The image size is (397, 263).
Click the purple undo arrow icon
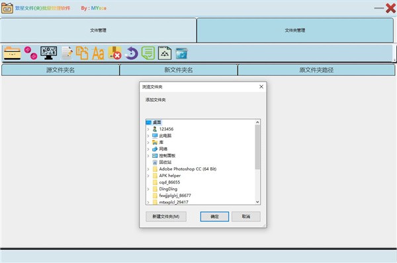point(132,53)
